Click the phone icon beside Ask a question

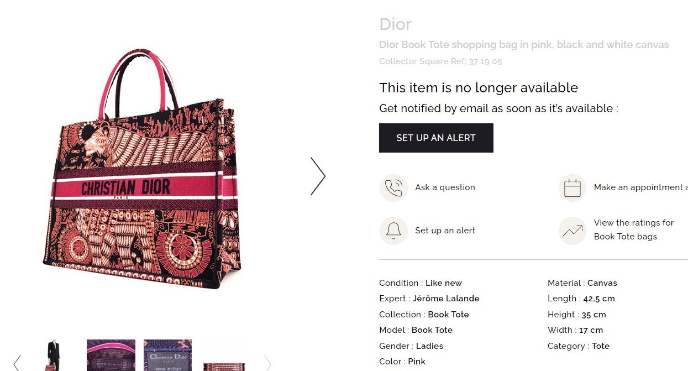[393, 187]
